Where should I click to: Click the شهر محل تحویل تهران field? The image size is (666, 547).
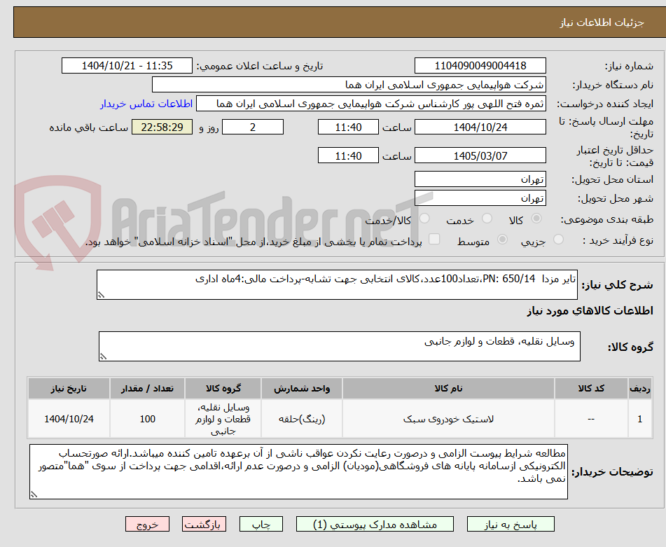pos(480,198)
